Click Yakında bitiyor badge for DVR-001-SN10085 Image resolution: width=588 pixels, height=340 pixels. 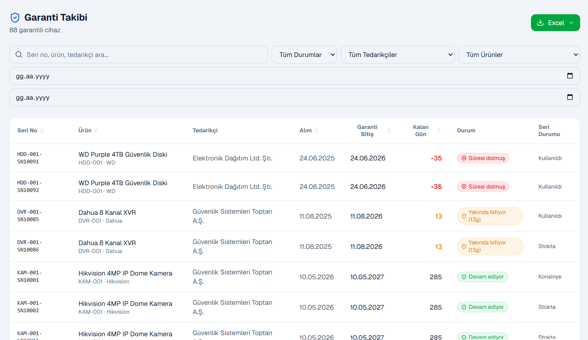pyautogui.click(x=490, y=216)
